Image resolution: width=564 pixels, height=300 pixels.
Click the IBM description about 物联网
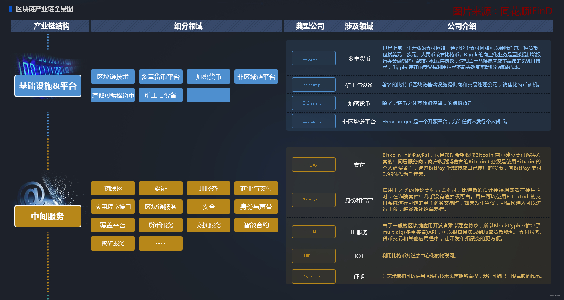click(419, 256)
